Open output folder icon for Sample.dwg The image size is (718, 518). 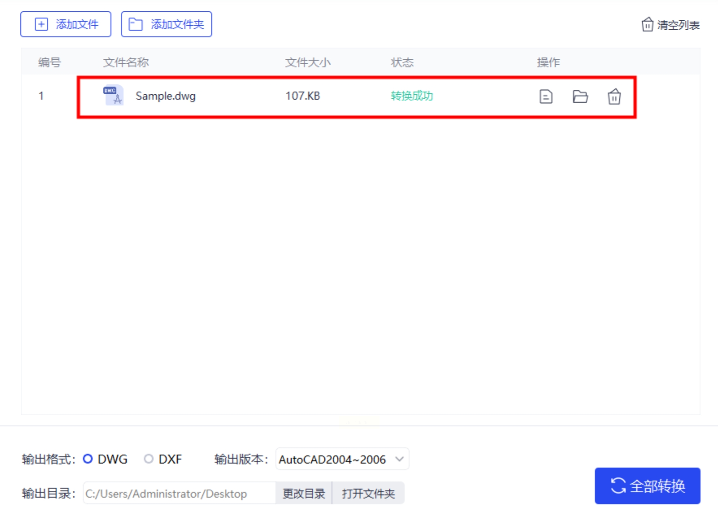(580, 97)
